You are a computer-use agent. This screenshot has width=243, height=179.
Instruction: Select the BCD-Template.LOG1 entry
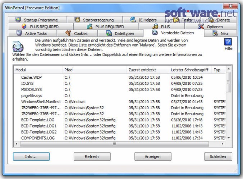120,126
